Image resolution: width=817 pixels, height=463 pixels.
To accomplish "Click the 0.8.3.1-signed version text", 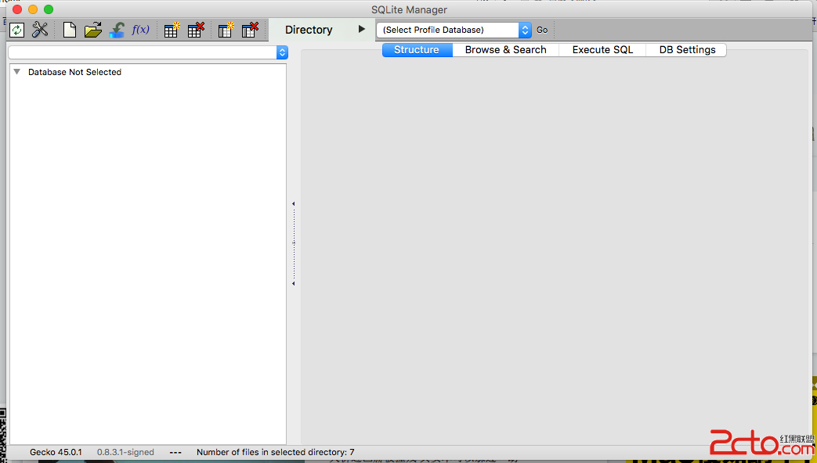I will click(x=125, y=452).
